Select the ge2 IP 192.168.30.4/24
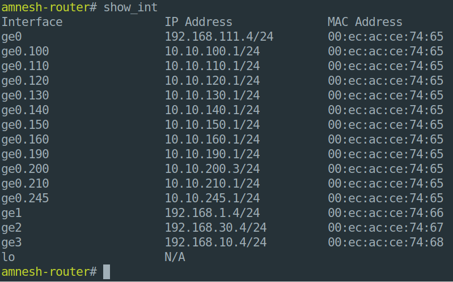 pyautogui.click(x=215, y=228)
